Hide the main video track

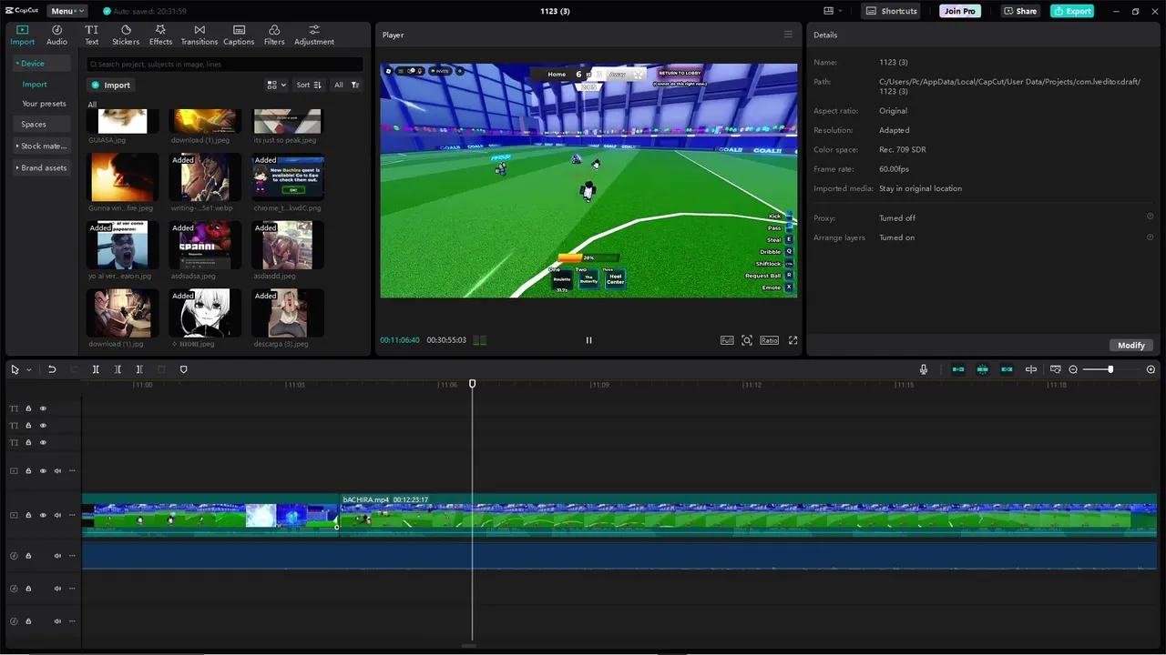click(x=43, y=515)
